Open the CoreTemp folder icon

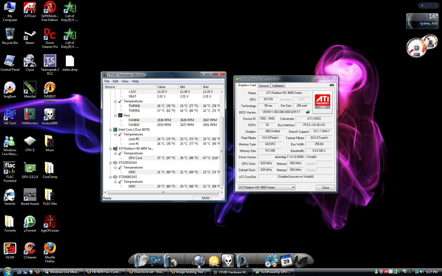point(50,170)
